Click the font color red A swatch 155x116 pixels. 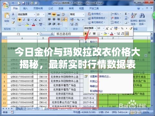pos(34,24)
